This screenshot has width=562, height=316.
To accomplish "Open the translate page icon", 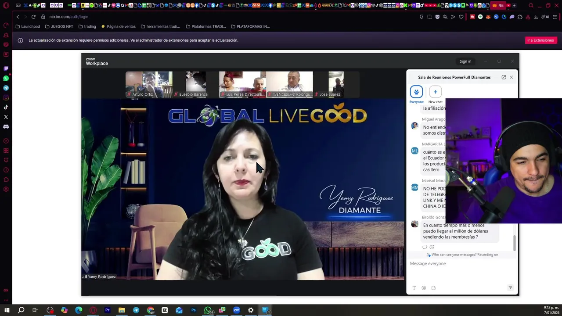I will pos(445,17).
